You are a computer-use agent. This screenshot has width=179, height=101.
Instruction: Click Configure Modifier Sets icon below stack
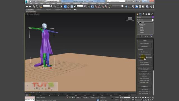click(x=151, y=36)
